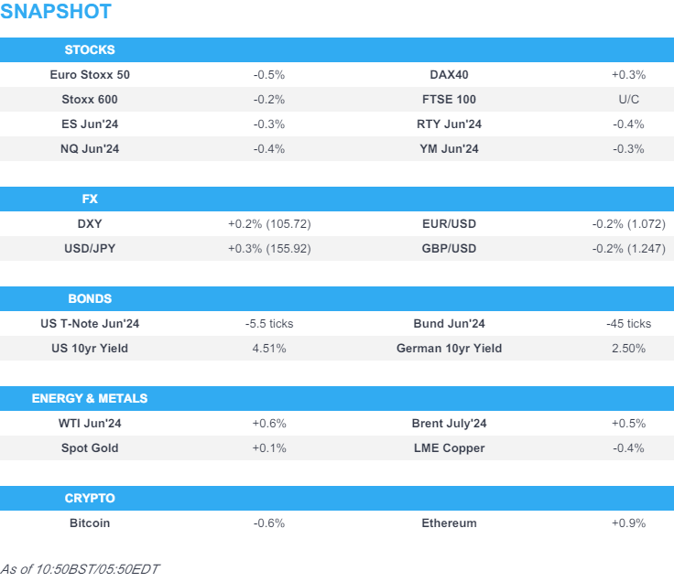Click the EUR/USD currency pair
Viewport: 674px width, 582px height.
pyautogui.click(x=449, y=224)
